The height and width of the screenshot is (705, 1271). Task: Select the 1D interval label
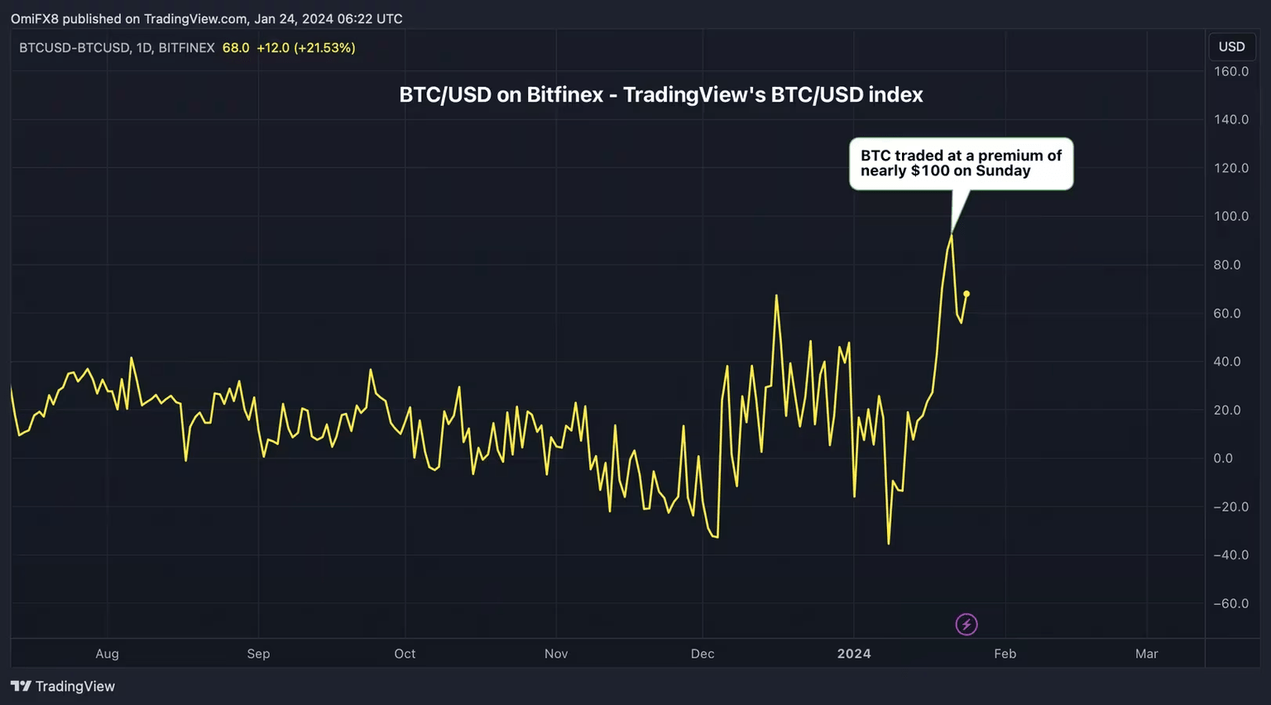click(144, 48)
